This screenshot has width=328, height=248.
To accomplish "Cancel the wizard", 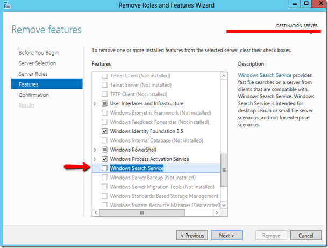I will 306,236.
